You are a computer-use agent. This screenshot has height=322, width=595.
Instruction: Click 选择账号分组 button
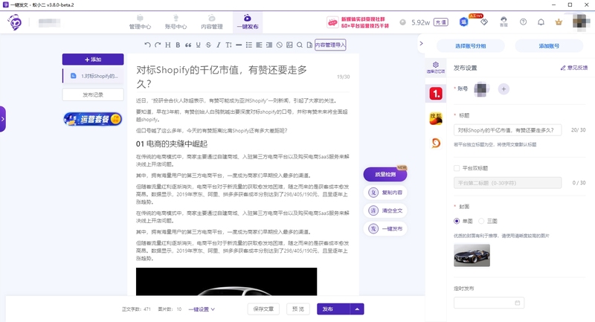click(x=471, y=46)
